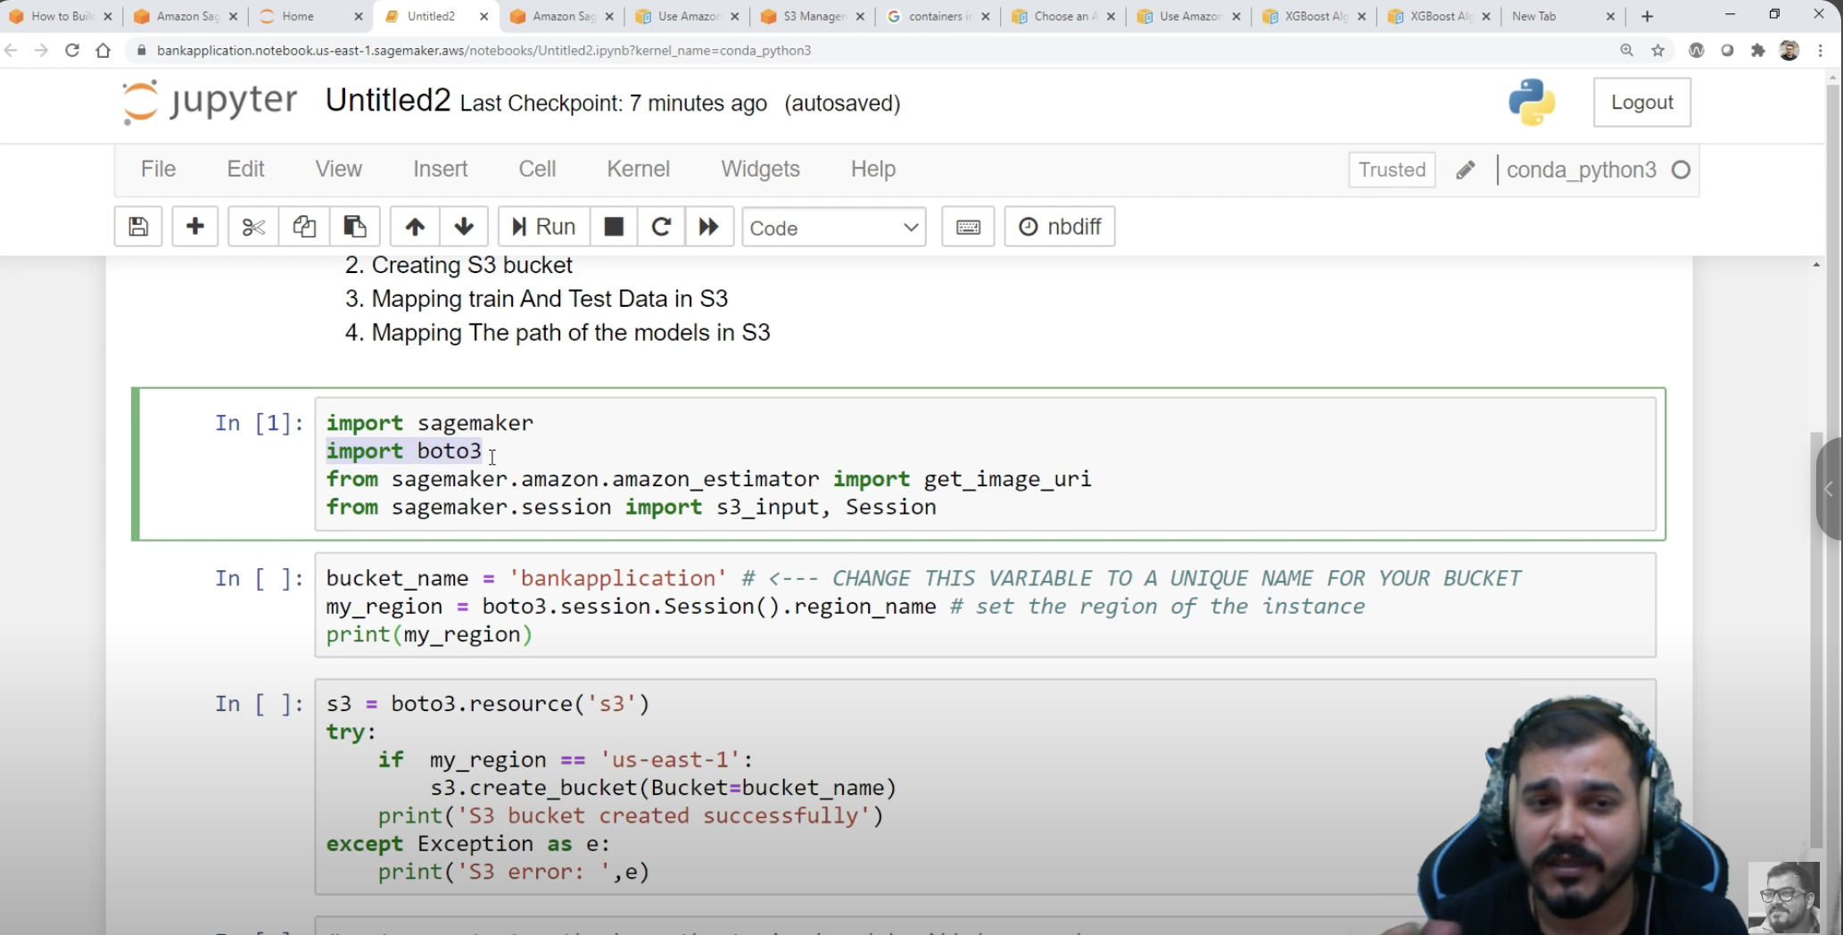Toggle the bookmark star for this page
Viewport: 1843px width, 935px height.
click(x=1658, y=51)
